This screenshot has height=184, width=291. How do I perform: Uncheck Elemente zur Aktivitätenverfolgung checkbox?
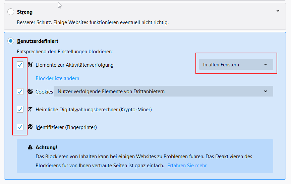20,65
